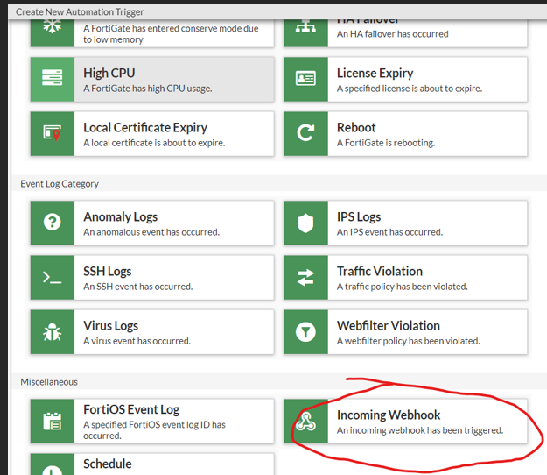This screenshot has height=475, width=547.
Task: Select the Schedule trigger title
Action: [x=108, y=464]
